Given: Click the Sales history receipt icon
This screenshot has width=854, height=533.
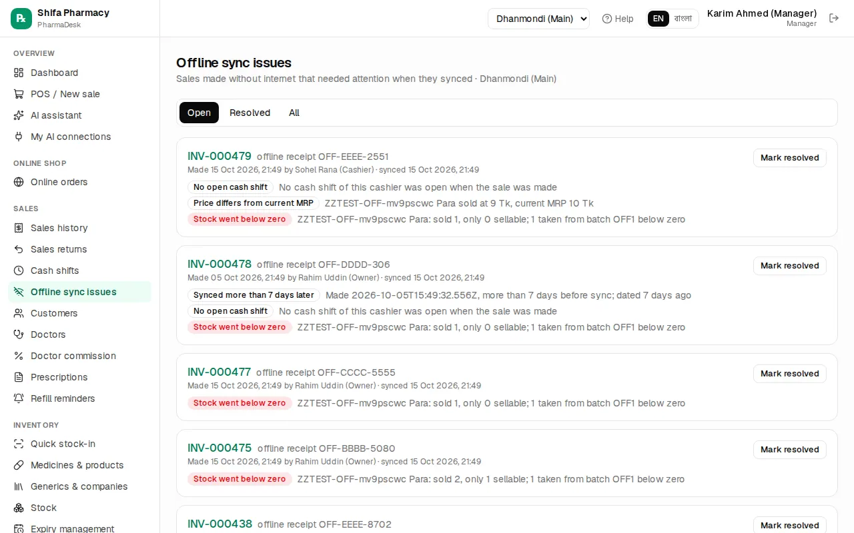Looking at the screenshot, I should pyautogui.click(x=19, y=228).
